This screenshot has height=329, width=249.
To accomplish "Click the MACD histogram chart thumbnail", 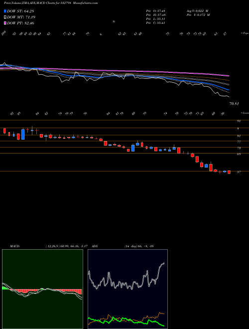I will (42, 289).
